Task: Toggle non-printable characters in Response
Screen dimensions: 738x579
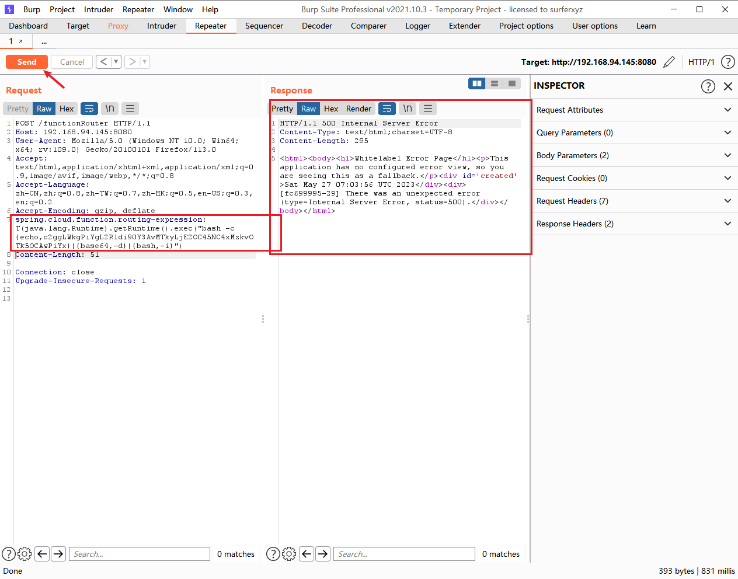Action: pyautogui.click(x=408, y=109)
